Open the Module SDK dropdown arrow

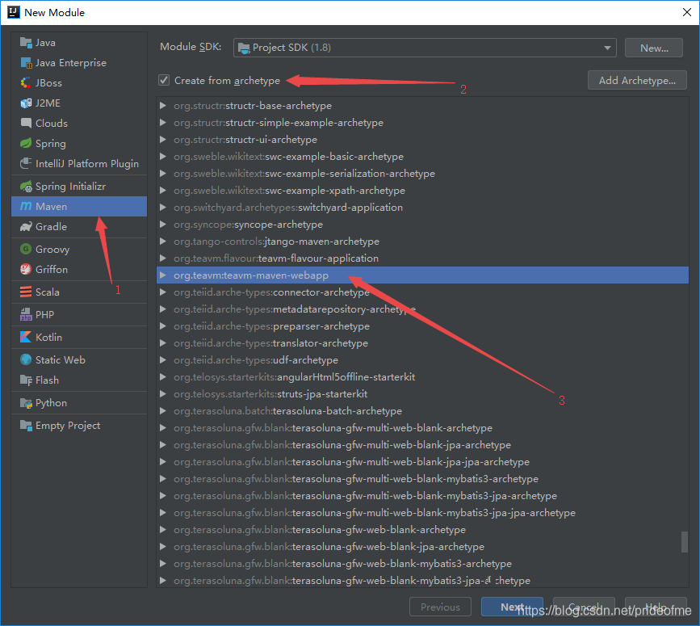[607, 48]
